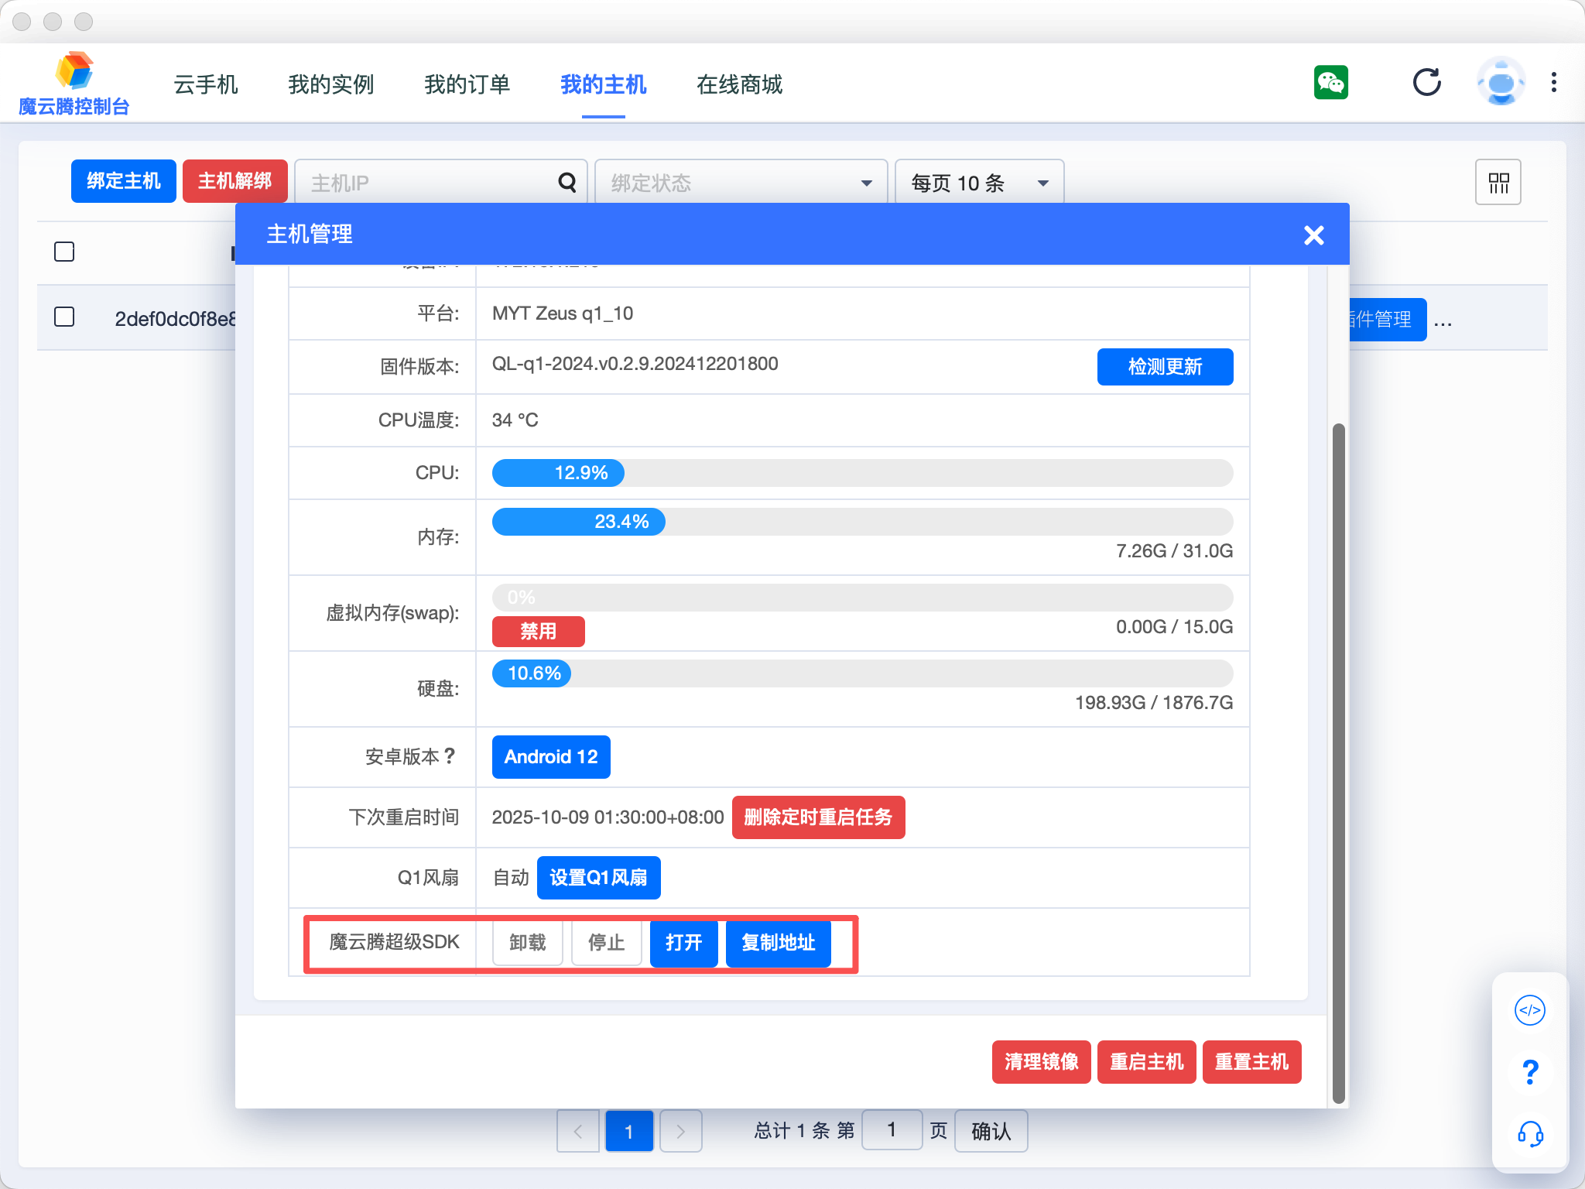
Task: Open the WeChat icon in header
Action: (x=1330, y=82)
